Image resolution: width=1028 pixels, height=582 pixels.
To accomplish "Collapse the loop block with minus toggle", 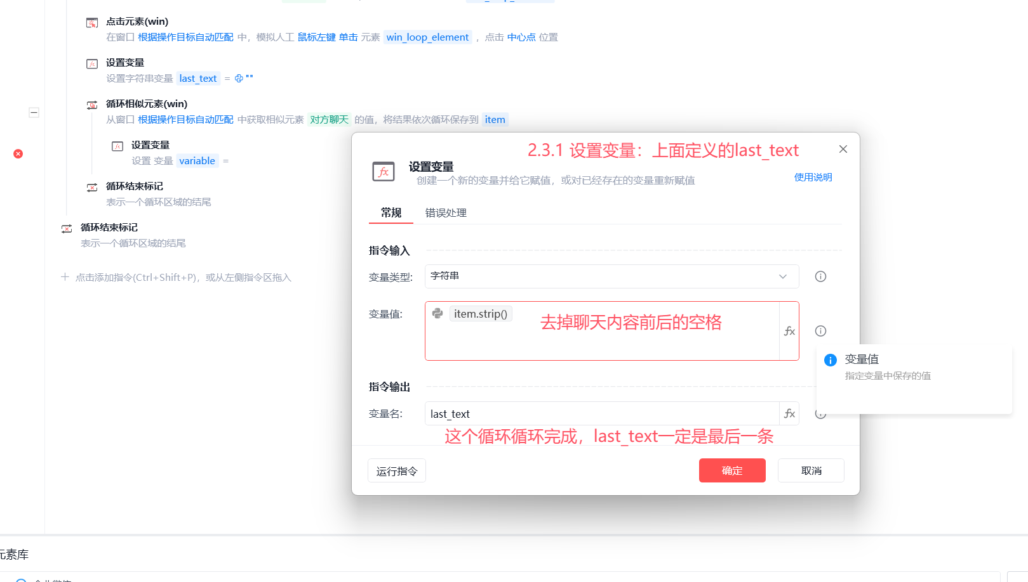I will [x=34, y=112].
